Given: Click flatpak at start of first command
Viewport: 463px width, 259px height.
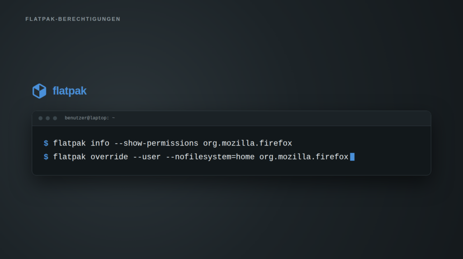Looking at the screenshot, I should 69,143.
